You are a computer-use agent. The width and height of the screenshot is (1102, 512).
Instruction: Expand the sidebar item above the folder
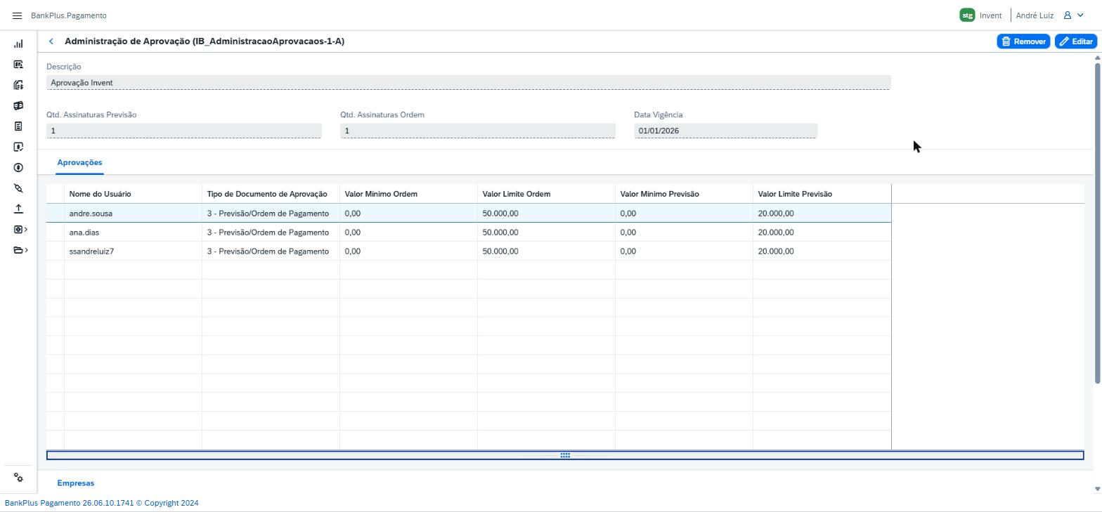20,230
